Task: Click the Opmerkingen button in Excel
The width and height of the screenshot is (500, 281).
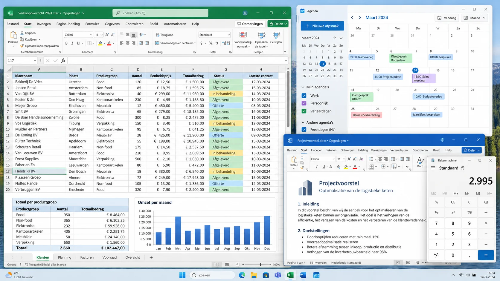Action: point(250,24)
